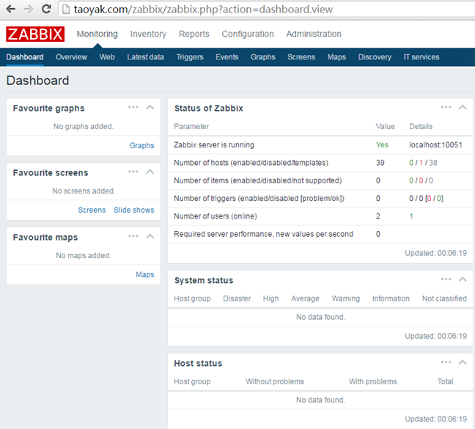
Task: Collapse the Host status widget
Action: [x=463, y=362]
